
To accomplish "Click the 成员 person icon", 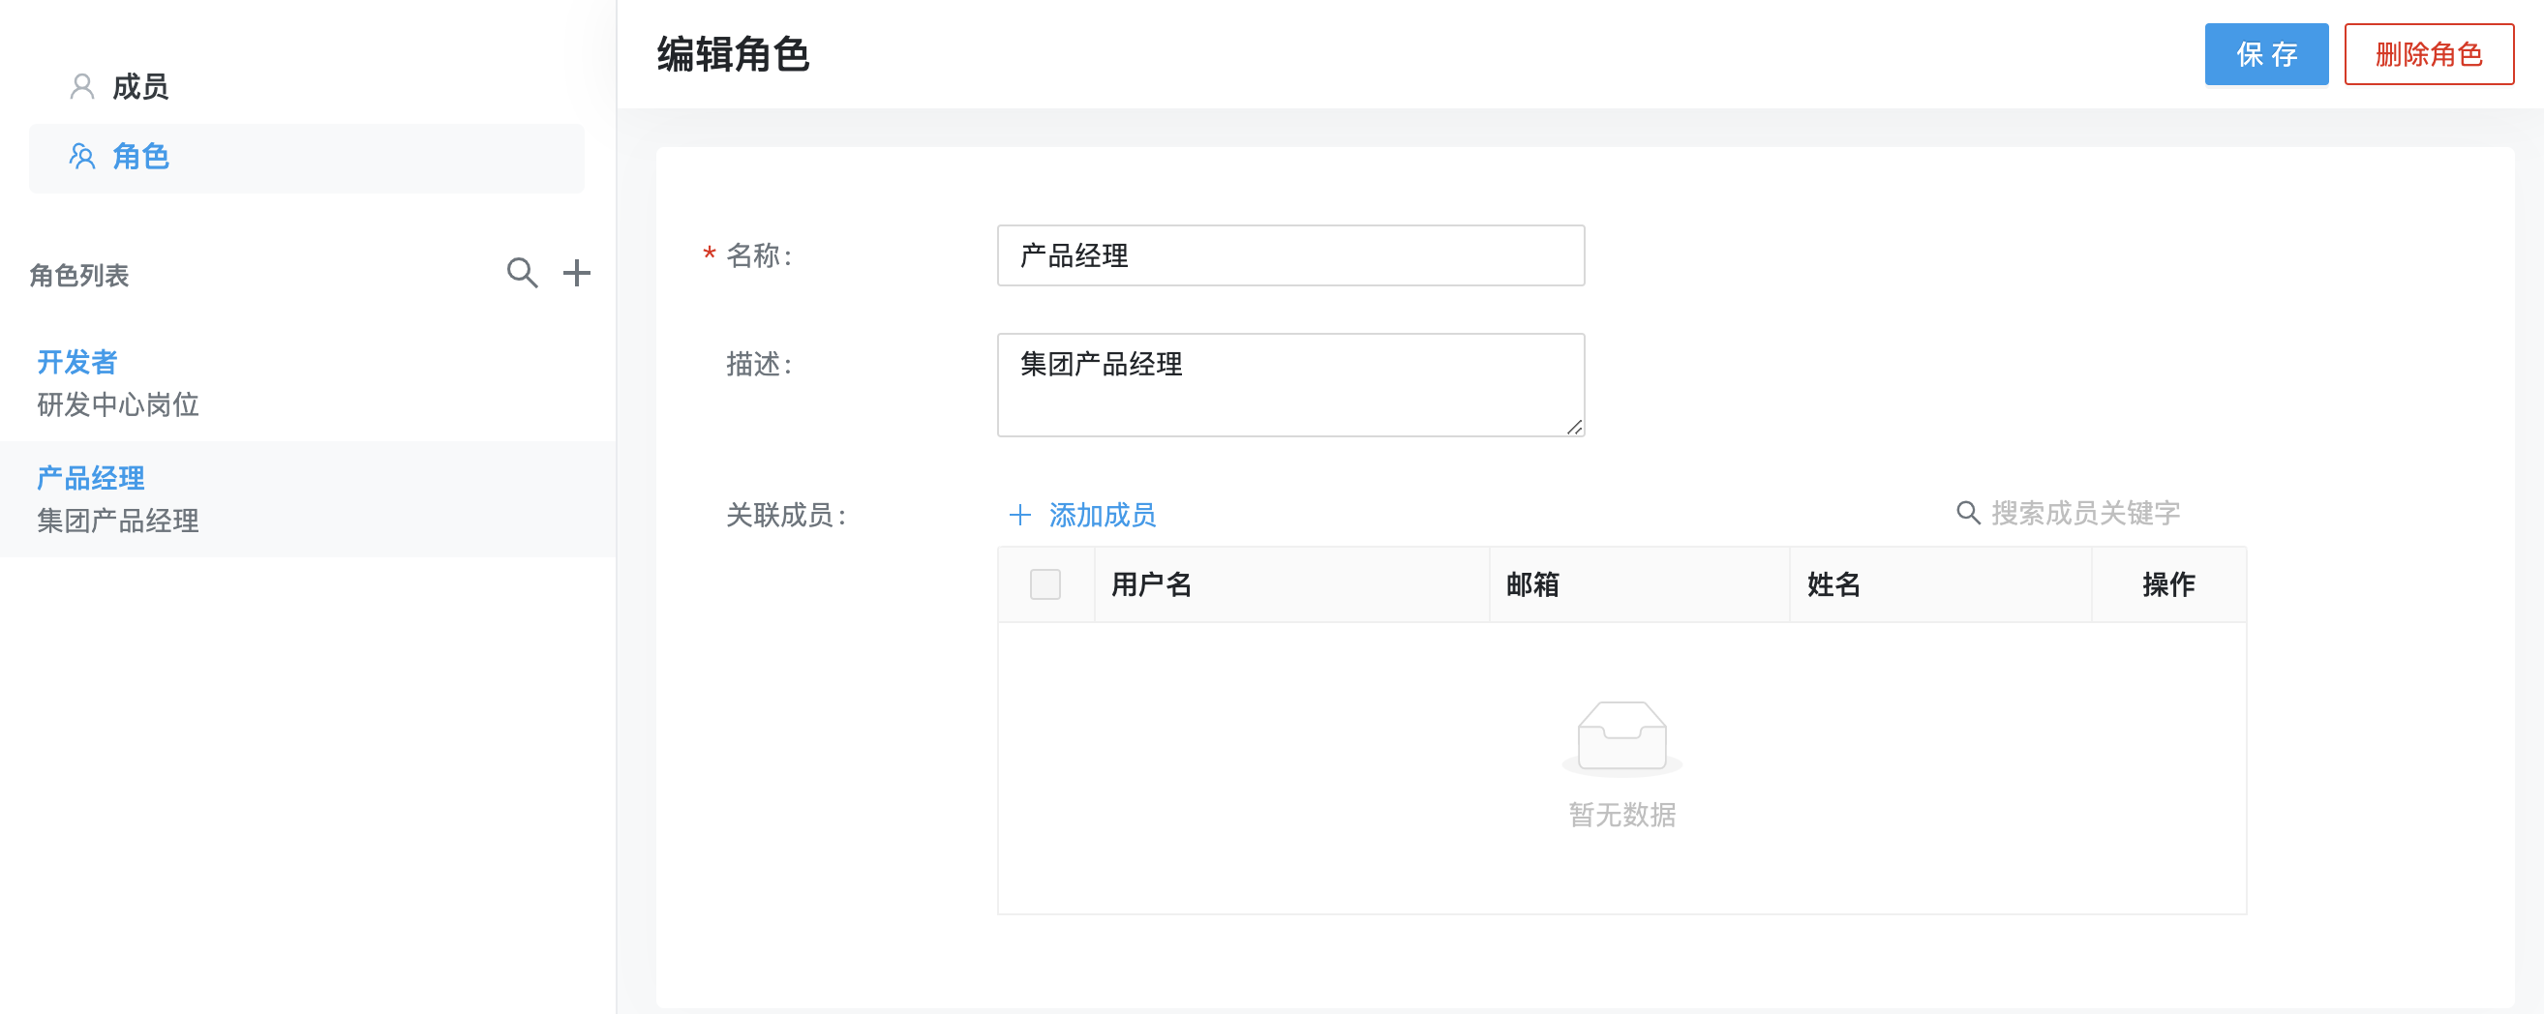I will tap(82, 87).
